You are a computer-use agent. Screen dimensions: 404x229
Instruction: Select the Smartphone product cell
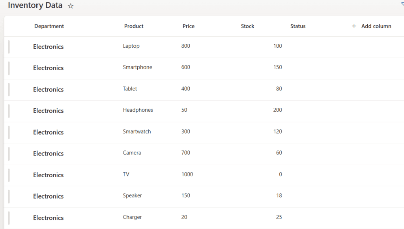[x=138, y=67]
